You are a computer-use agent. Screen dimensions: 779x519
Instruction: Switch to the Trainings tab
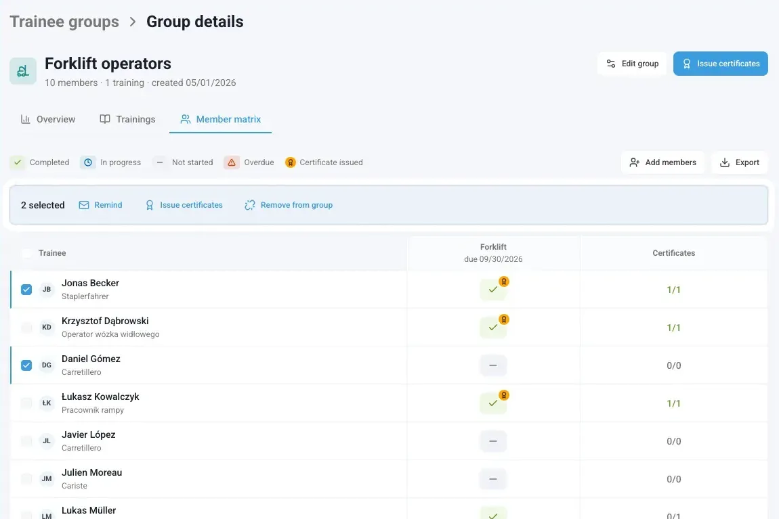coord(127,119)
